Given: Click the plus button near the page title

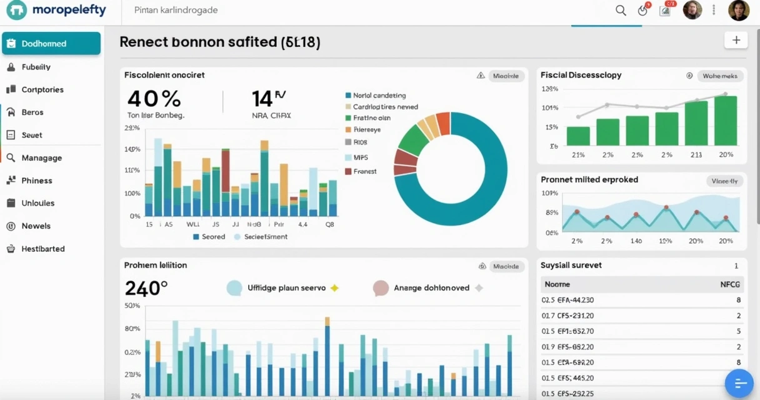Looking at the screenshot, I should 736,39.
